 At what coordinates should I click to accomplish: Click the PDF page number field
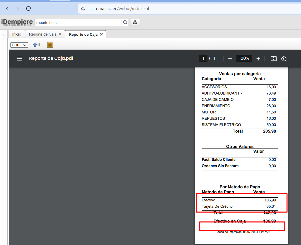point(203,58)
